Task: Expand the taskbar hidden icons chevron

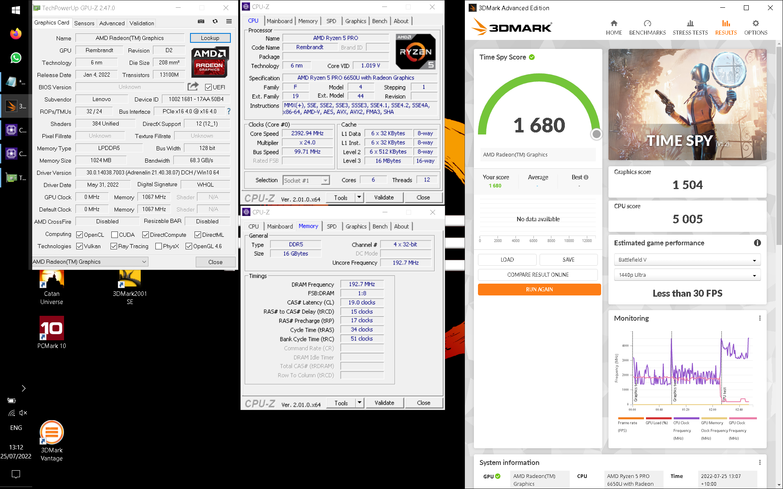Action: 23,388
